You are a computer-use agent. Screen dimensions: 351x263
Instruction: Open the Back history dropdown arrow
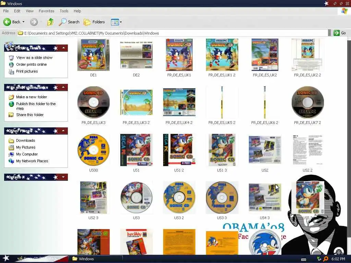coord(24,22)
